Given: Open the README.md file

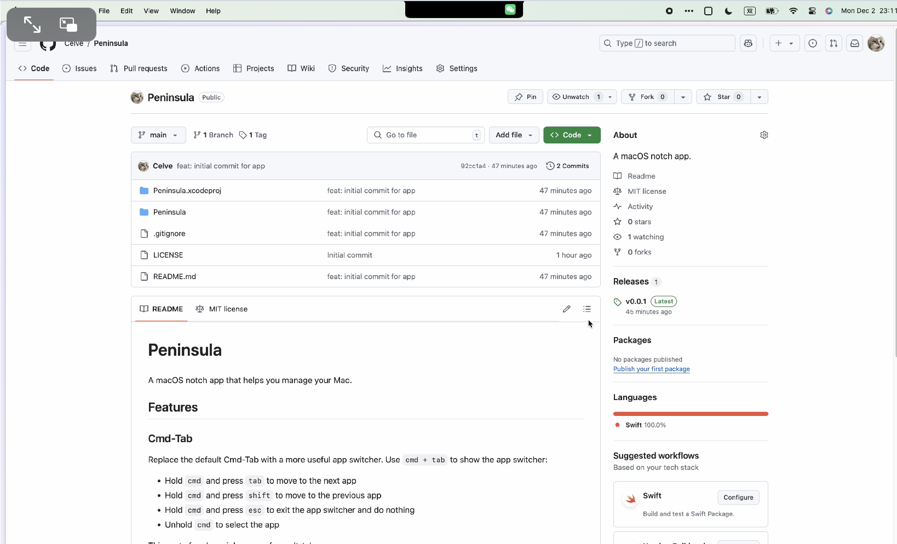Looking at the screenshot, I should point(174,277).
